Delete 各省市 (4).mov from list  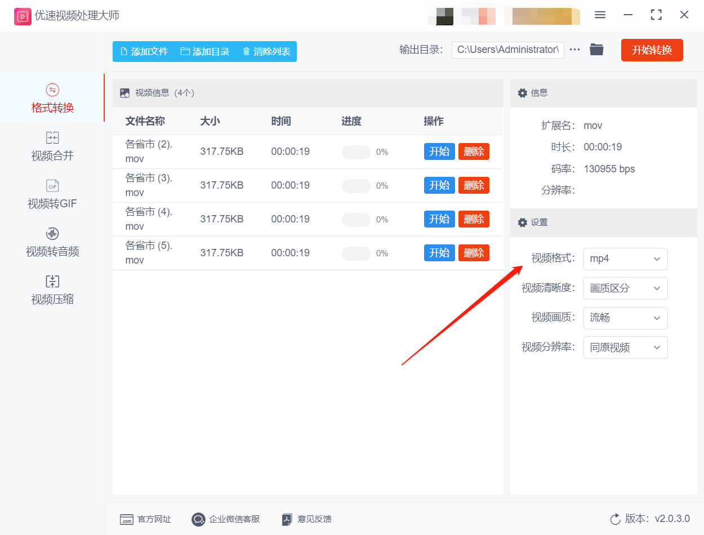click(x=474, y=219)
